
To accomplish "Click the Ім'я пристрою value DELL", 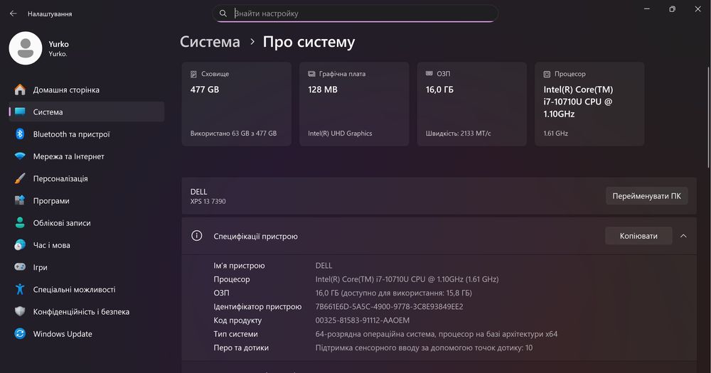I will pyautogui.click(x=324, y=265).
